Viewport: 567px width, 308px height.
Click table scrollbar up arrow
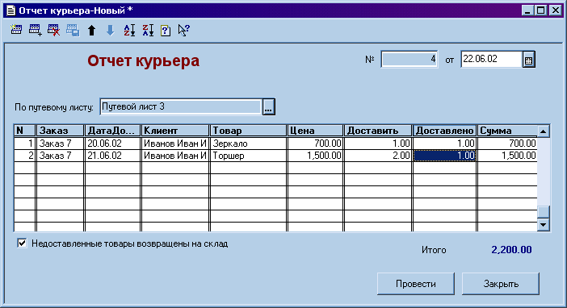click(x=543, y=131)
